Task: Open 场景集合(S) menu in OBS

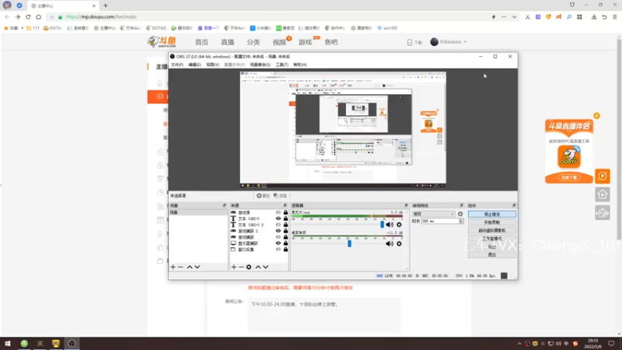Action: pyautogui.click(x=260, y=65)
